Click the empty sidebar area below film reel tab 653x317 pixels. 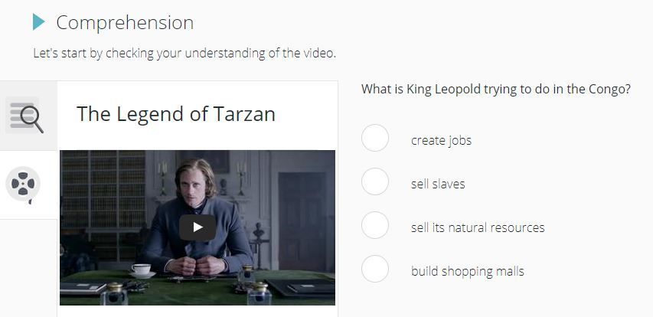pos(28,268)
